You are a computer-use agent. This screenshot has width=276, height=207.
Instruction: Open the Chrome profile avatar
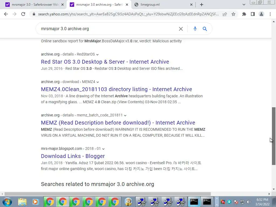[x=261, y=14]
